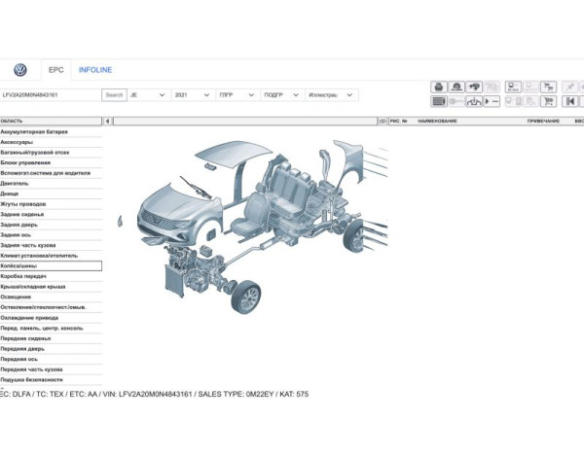Image resolution: width=584 pixels, height=456 pixels.
Task: Click the skip-to-first arrow icon
Action: [x=570, y=101]
